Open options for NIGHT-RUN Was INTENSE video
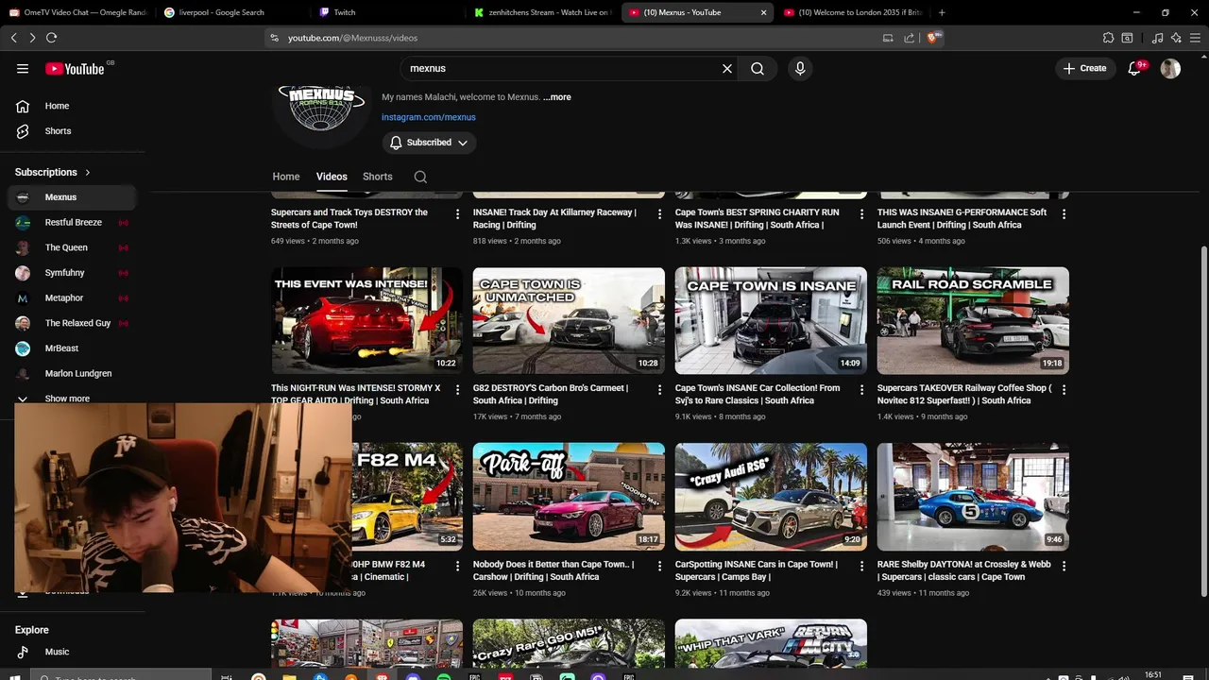Screen dimensions: 1209x680 457,390
